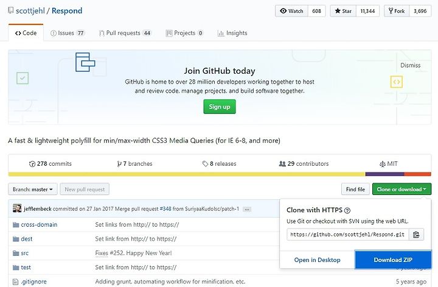
Task: Open the cross-domain folder
Action: point(39,225)
